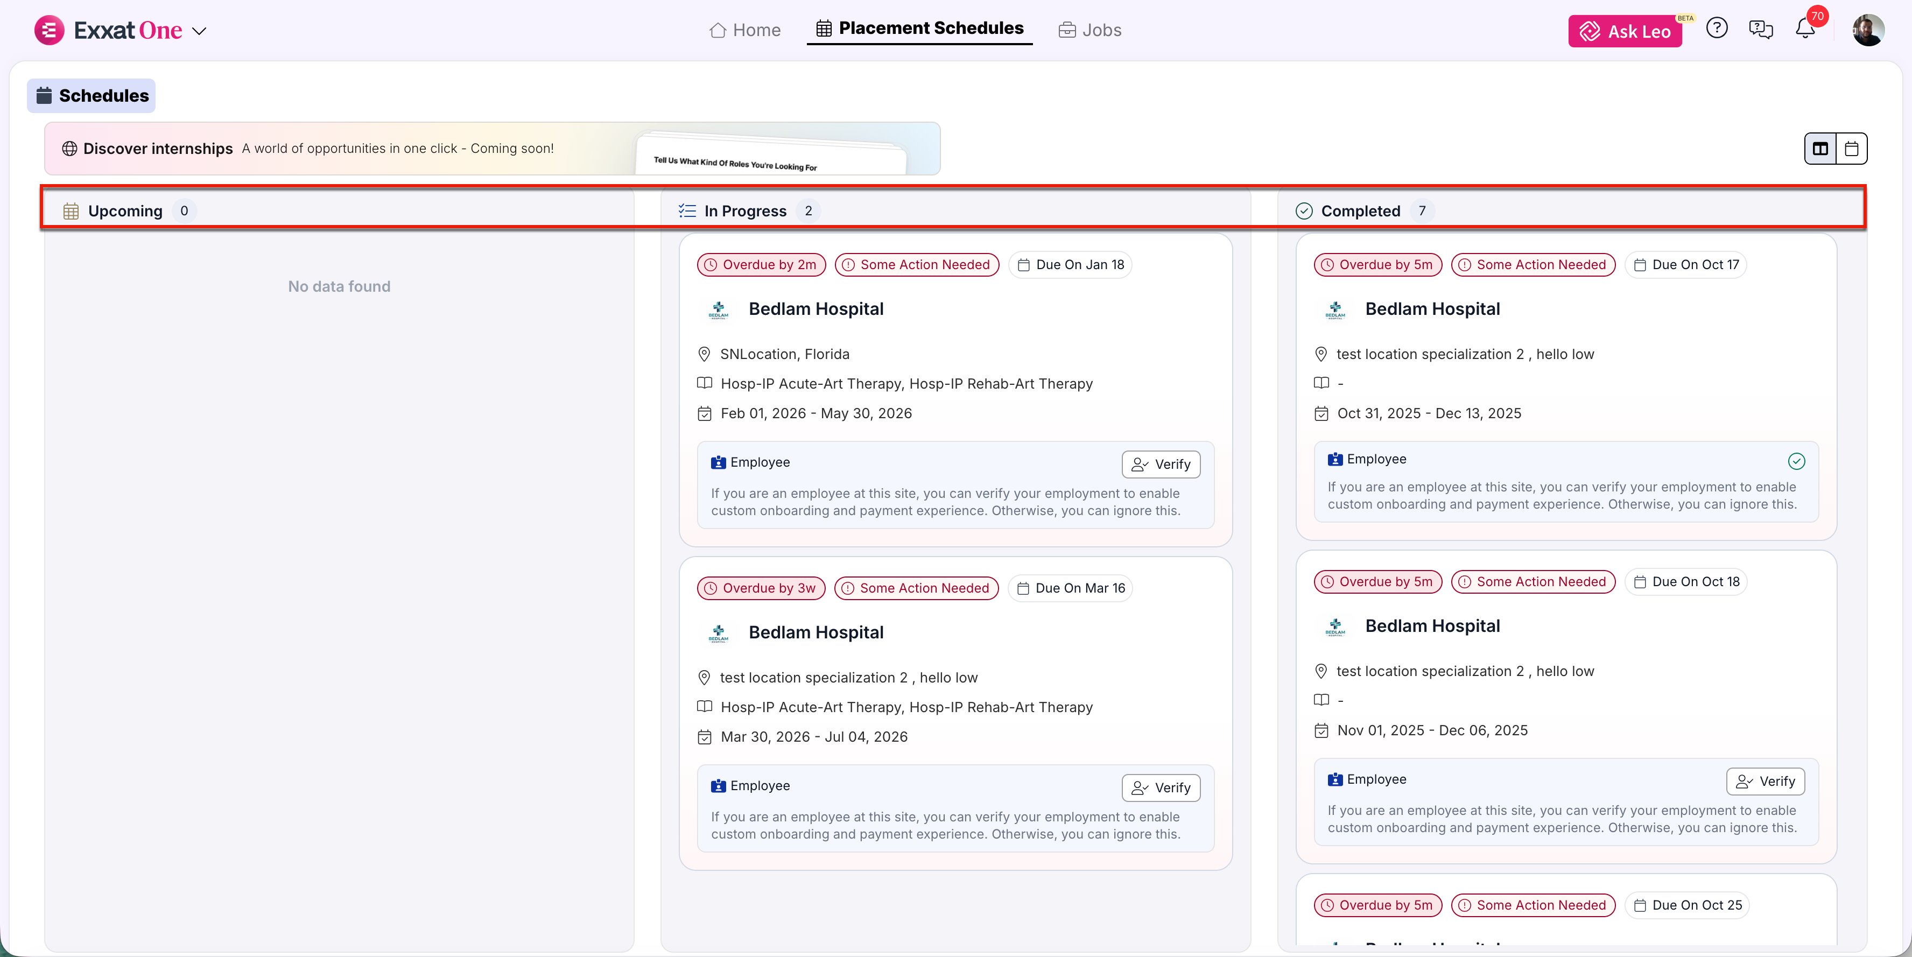Click the Bedlam Hospital logo in first card
Image resolution: width=1912 pixels, height=957 pixels.
click(718, 309)
